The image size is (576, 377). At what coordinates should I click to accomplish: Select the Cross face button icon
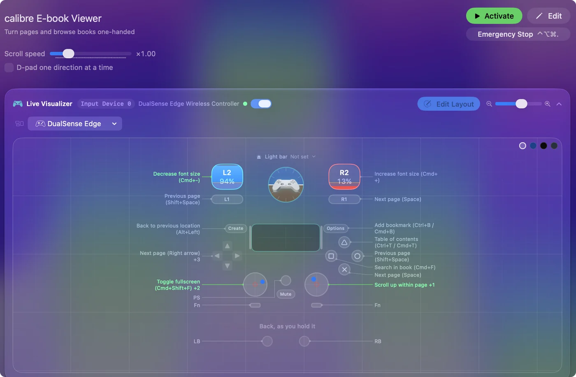pyautogui.click(x=344, y=270)
